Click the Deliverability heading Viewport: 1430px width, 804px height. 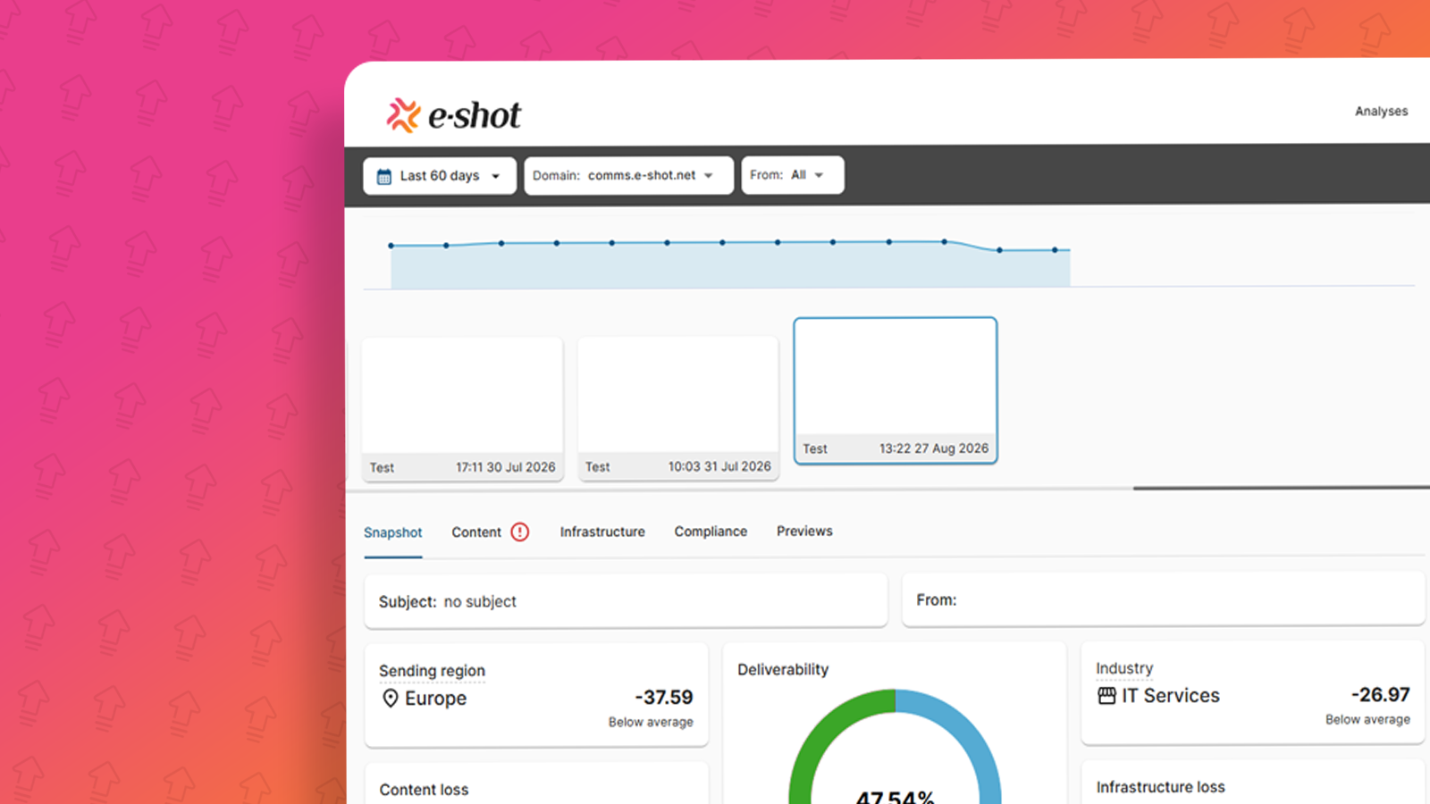(x=783, y=670)
